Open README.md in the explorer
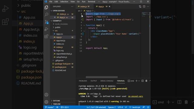The image size is (194, 109). coord(60,71)
